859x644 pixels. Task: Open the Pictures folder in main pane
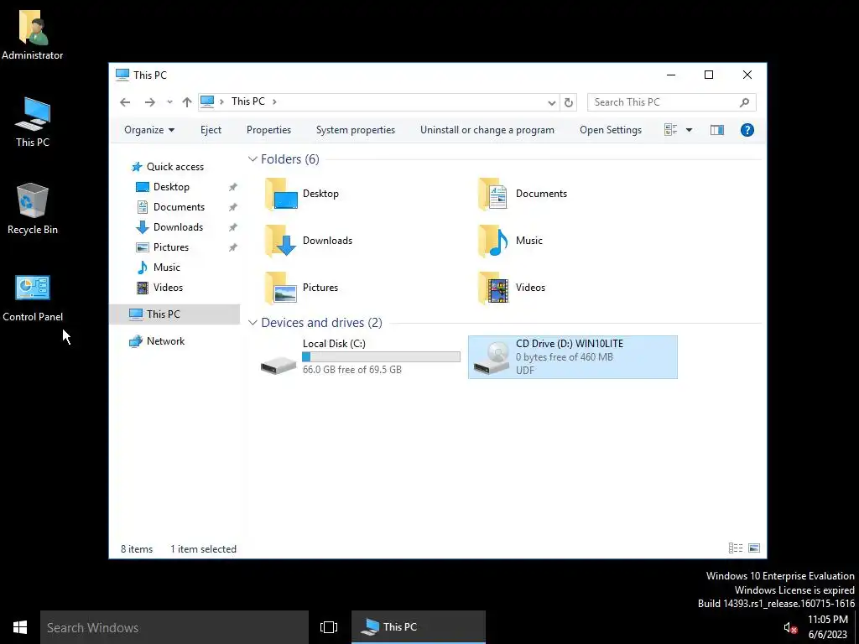(x=302, y=288)
